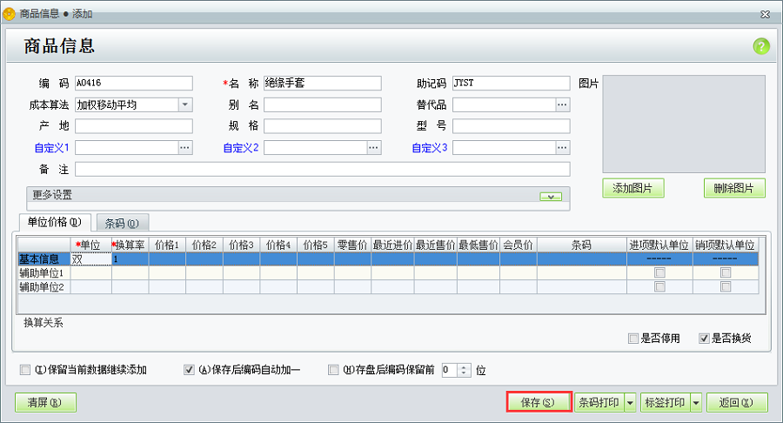Check 进项默认单位 for 辅助单位1

pyautogui.click(x=659, y=272)
